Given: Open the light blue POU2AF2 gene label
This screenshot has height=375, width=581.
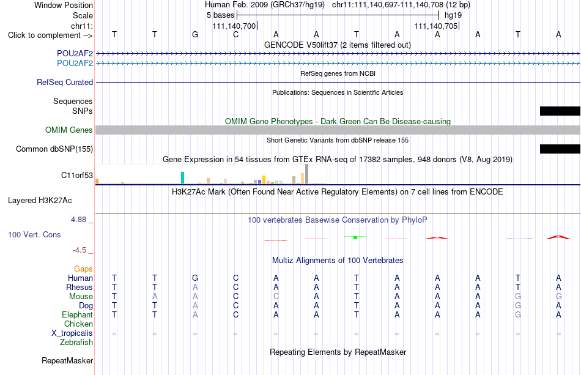Looking at the screenshot, I should 75,64.
